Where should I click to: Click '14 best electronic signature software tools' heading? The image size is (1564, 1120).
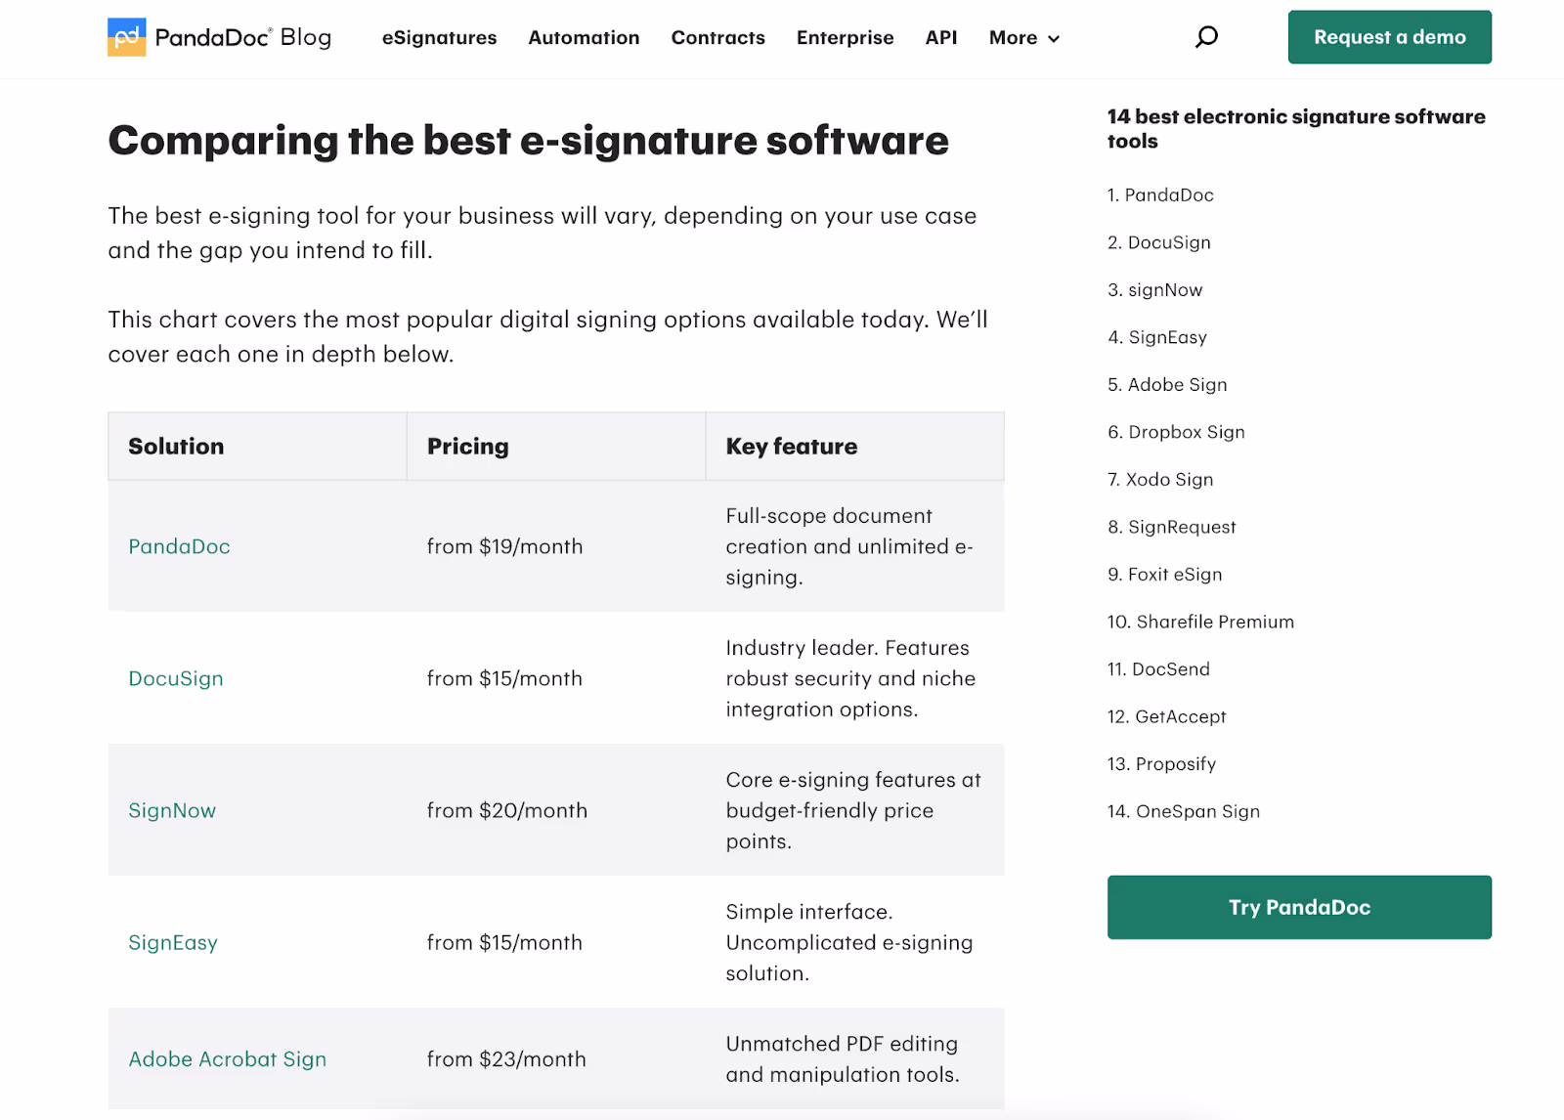pyautogui.click(x=1296, y=128)
